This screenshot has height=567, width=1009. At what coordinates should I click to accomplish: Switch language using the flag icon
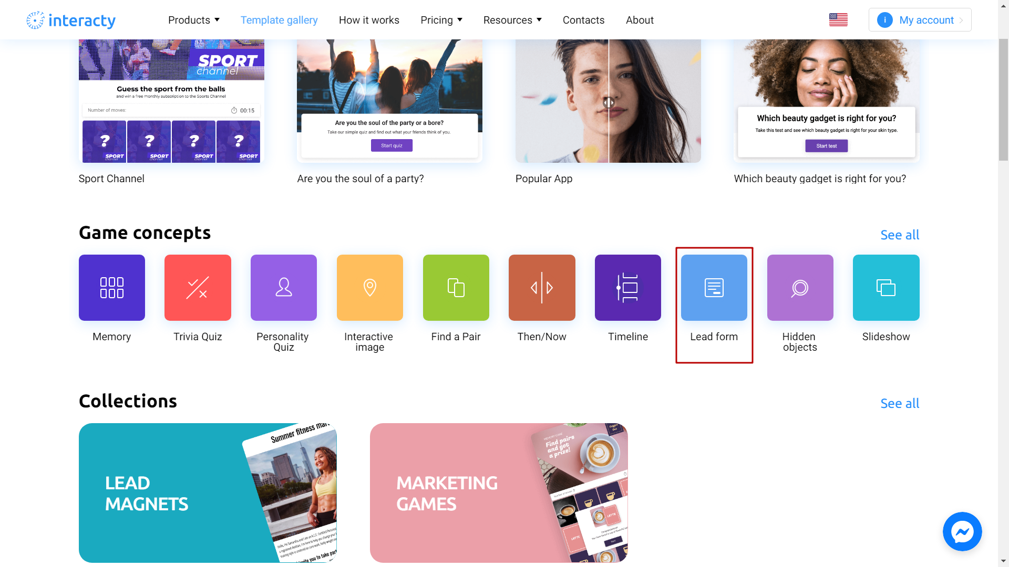pyautogui.click(x=839, y=19)
